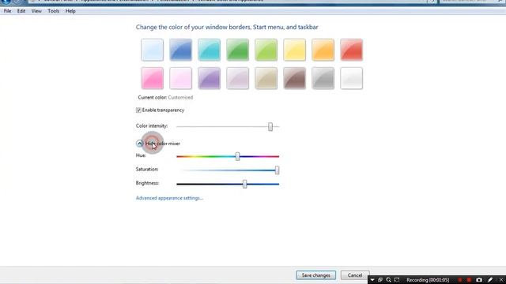Pause the screen recording
The width and height of the screenshot is (506, 284).
460,280
